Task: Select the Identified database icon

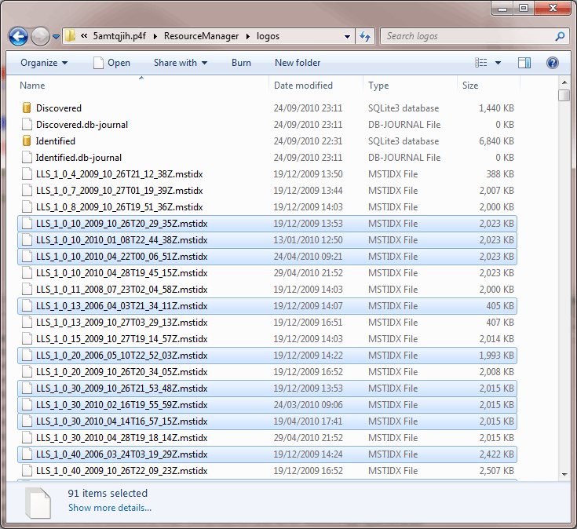Action: coord(27,141)
